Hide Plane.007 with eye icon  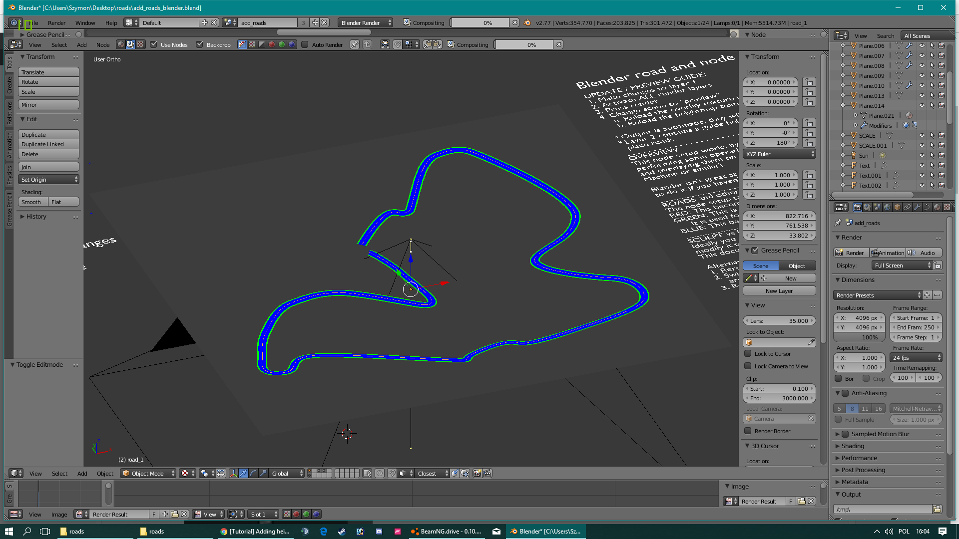click(922, 55)
